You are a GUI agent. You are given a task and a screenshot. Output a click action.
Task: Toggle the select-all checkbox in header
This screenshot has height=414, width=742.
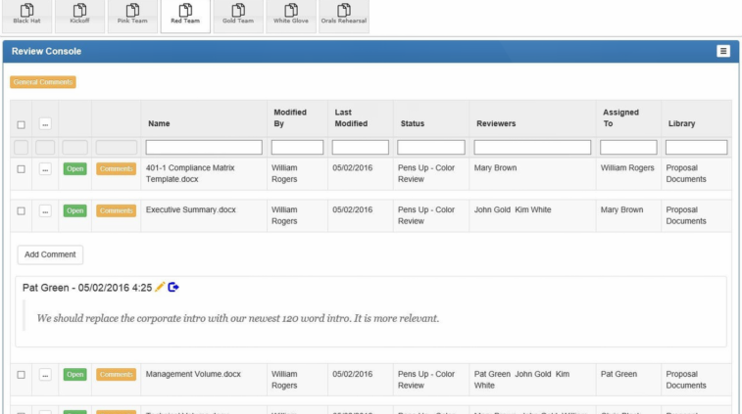tap(21, 124)
